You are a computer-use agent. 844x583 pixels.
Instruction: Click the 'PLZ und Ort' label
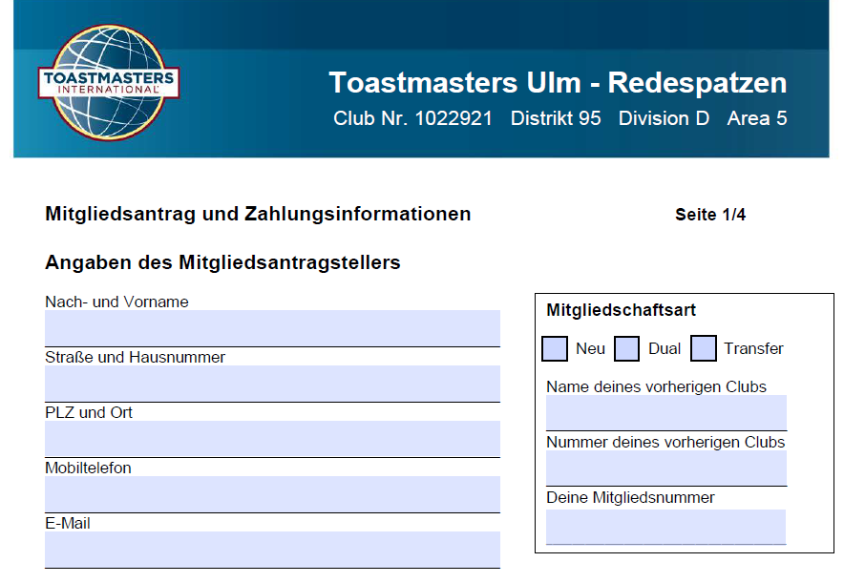click(x=89, y=412)
